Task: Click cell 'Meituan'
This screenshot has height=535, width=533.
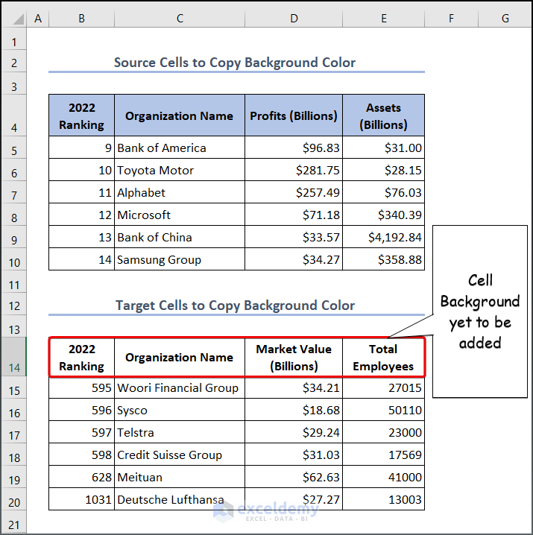Action: pos(180,477)
